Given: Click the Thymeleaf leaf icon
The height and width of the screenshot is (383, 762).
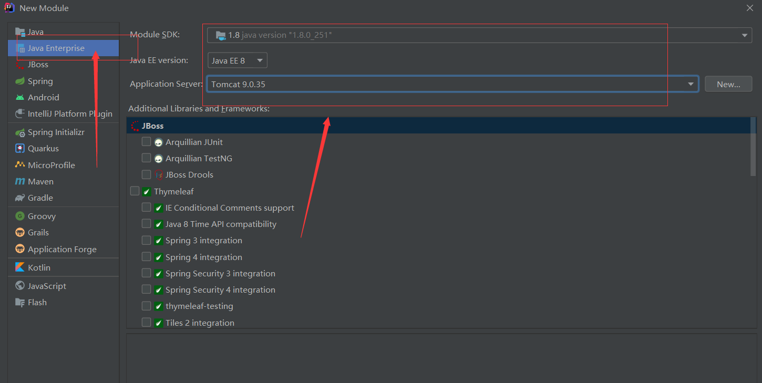Looking at the screenshot, I should pyautogui.click(x=147, y=192).
